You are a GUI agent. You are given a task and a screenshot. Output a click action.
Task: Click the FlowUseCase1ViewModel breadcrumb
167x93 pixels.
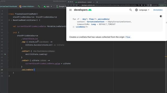(9, 6)
